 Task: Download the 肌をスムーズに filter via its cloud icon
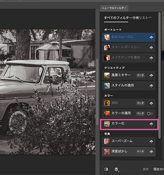coord(151,37)
